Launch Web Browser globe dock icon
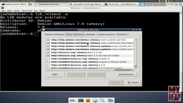This screenshot has height=103, width=183. (95, 100)
